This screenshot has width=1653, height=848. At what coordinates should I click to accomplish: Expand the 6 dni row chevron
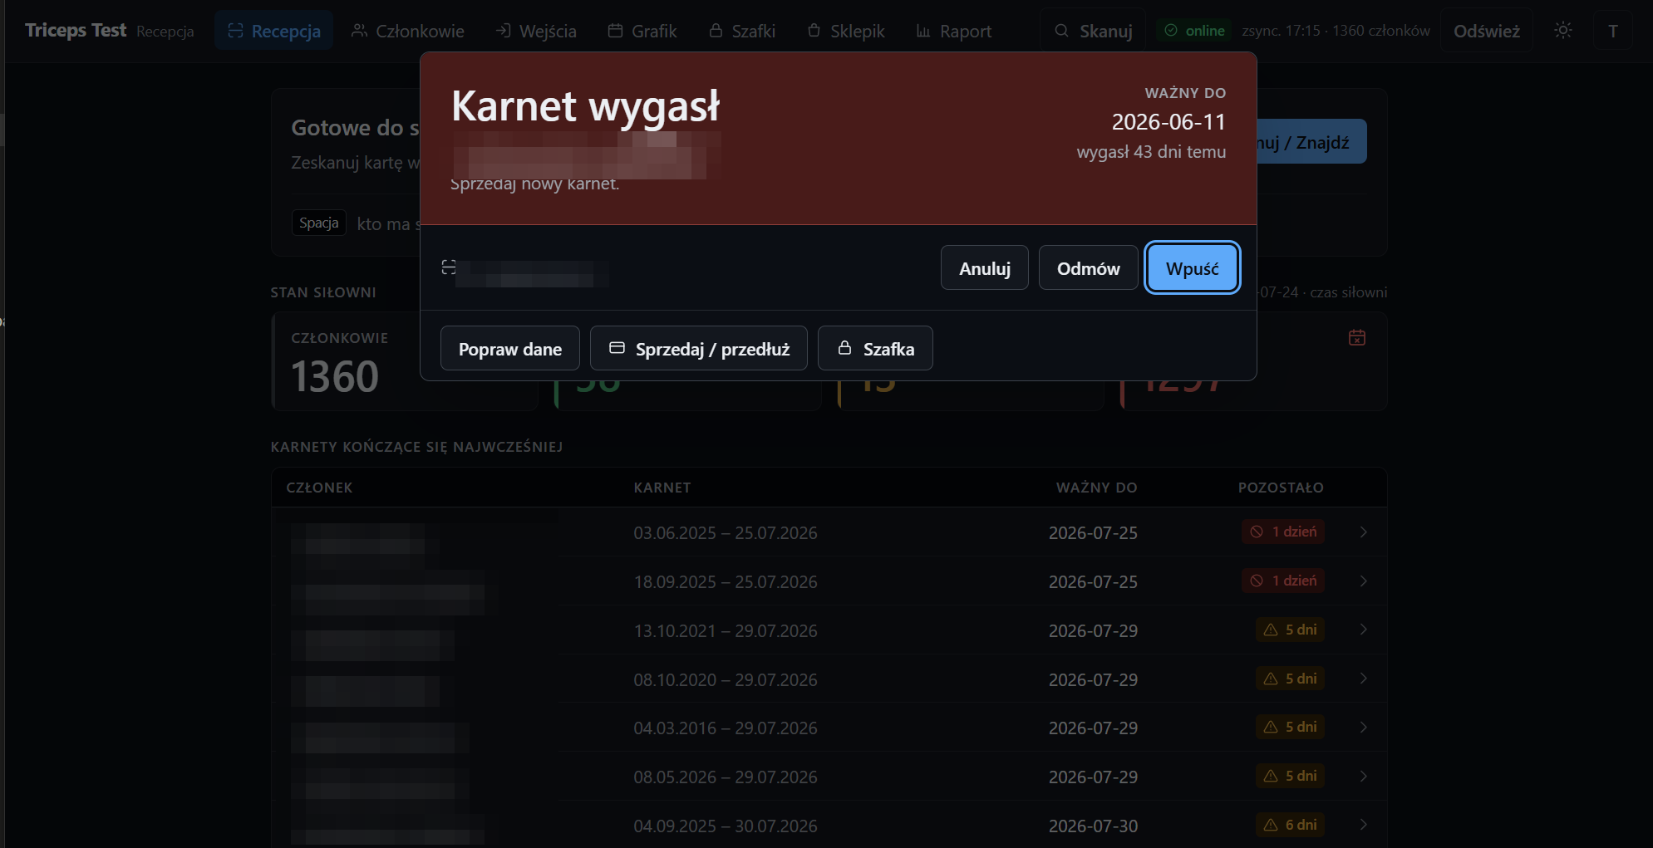click(1363, 825)
